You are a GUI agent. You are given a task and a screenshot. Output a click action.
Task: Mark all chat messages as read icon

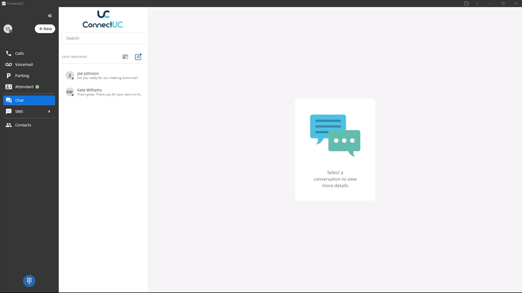coord(125,57)
